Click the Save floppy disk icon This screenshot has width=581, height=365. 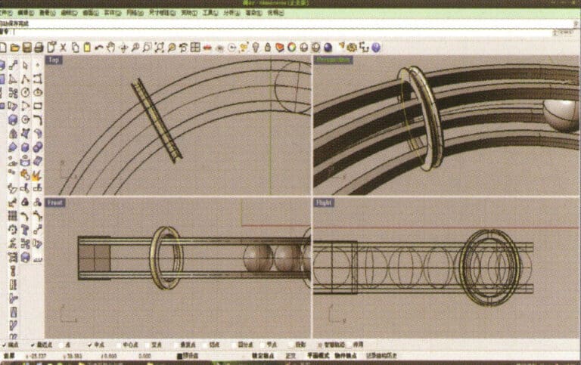click(x=26, y=48)
